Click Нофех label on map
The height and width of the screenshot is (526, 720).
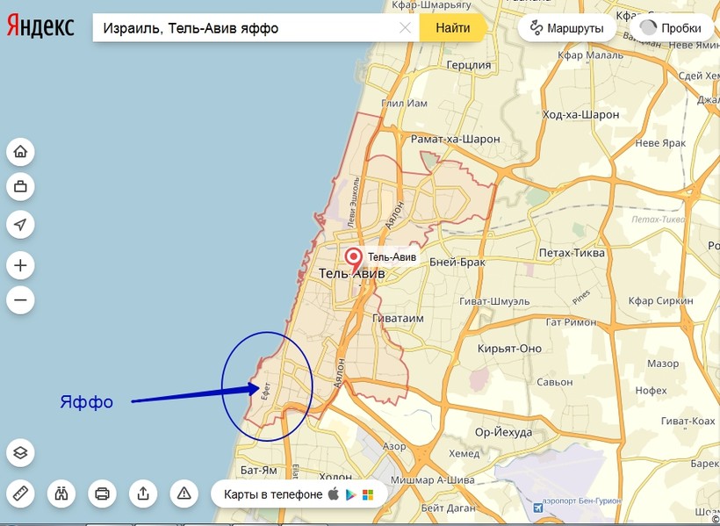point(652,391)
